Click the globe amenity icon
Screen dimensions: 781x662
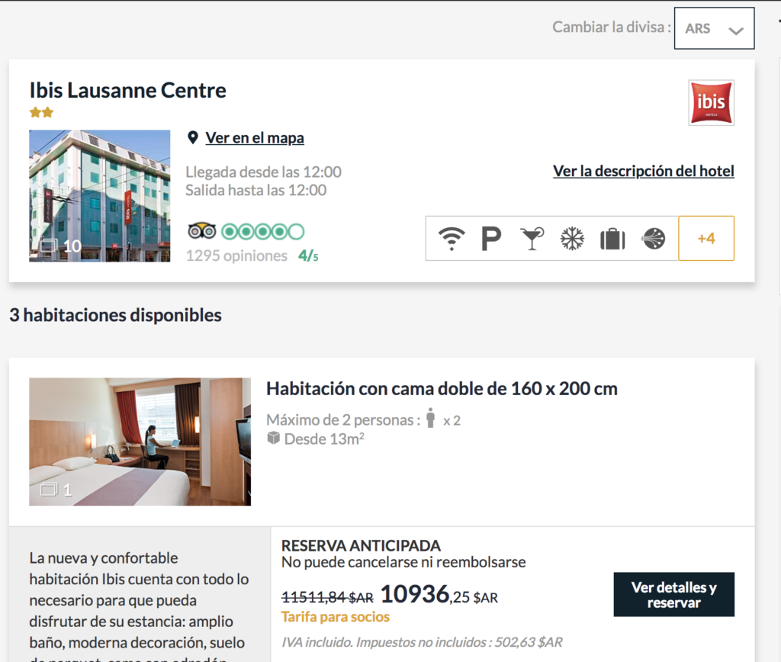point(654,239)
